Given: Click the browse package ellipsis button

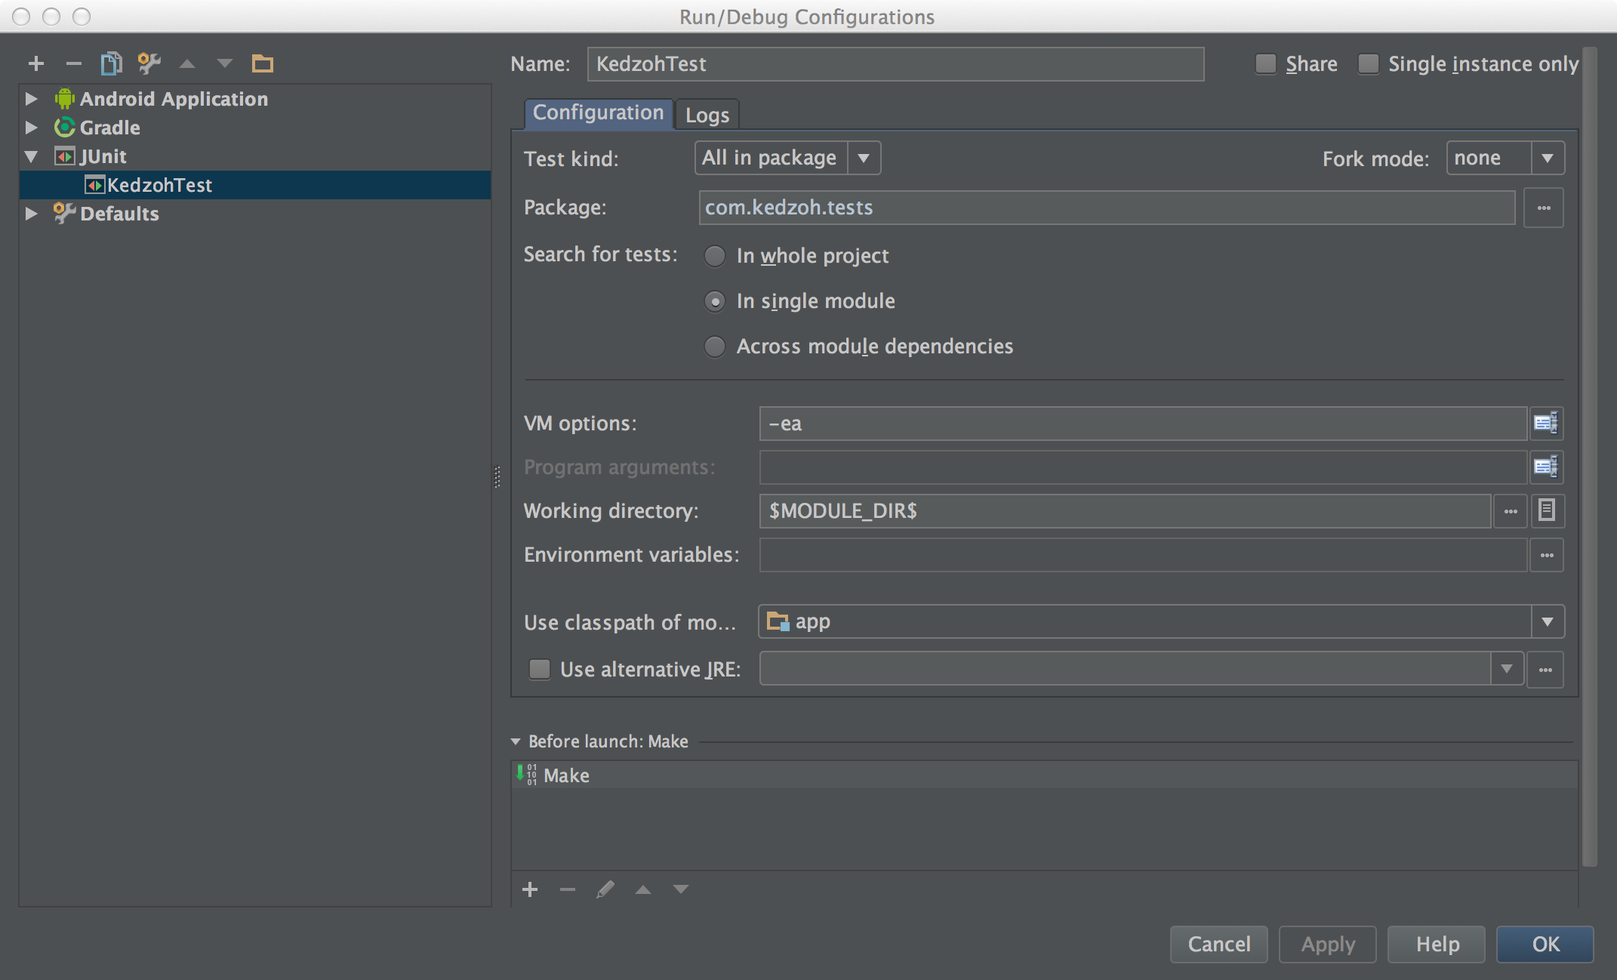Looking at the screenshot, I should coord(1544,208).
